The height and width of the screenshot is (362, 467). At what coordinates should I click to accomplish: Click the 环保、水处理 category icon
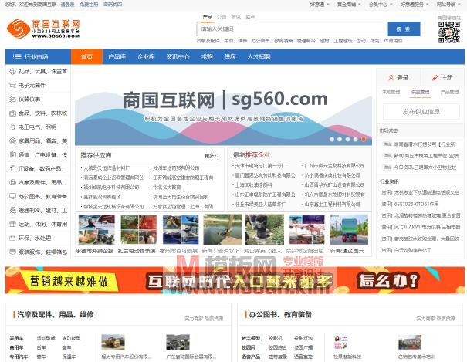click(x=12, y=238)
